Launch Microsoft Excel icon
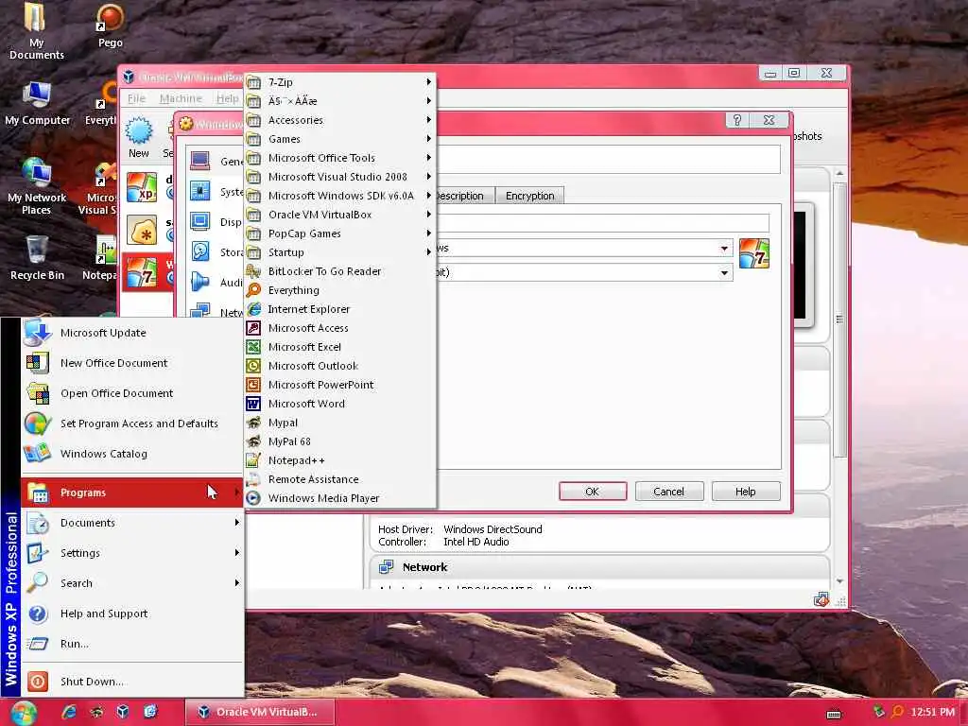This screenshot has height=726, width=968. (x=253, y=347)
